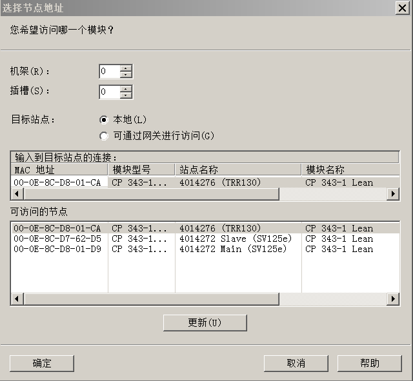Decrease 插槽(S) value with down arrow
The height and width of the screenshot is (381, 413).
click(x=126, y=95)
